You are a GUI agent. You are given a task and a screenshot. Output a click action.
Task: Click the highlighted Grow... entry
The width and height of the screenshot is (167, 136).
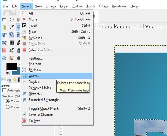(56, 76)
